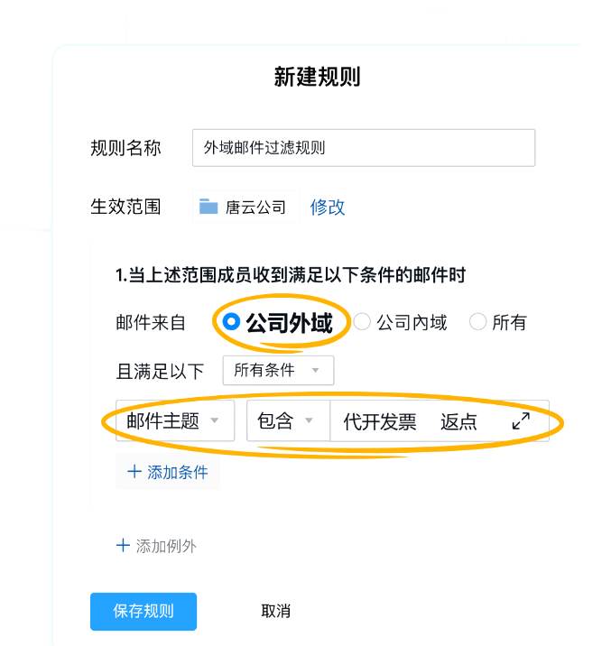Select the 公司外域 radio button
The height and width of the screenshot is (646, 611).
[x=231, y=322]
